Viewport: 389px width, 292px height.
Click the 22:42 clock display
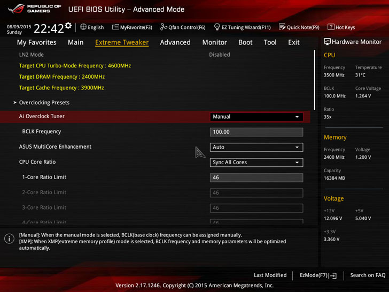[x=49, y=28]
